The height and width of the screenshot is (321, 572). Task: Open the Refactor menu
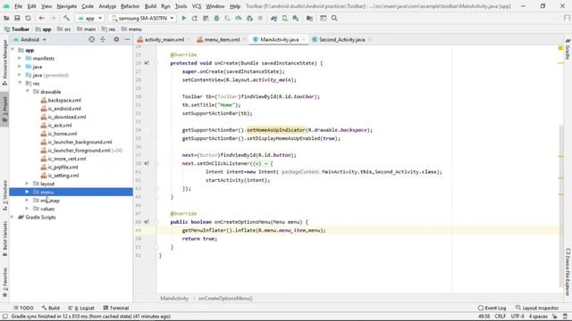(x=130, y=6)
